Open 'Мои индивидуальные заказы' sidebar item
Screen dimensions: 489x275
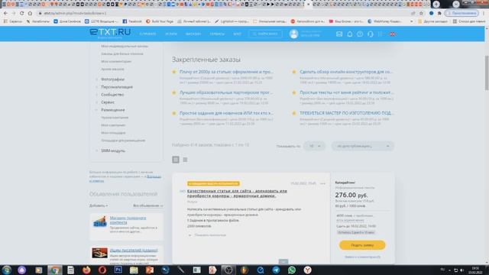tap(125, 46)
